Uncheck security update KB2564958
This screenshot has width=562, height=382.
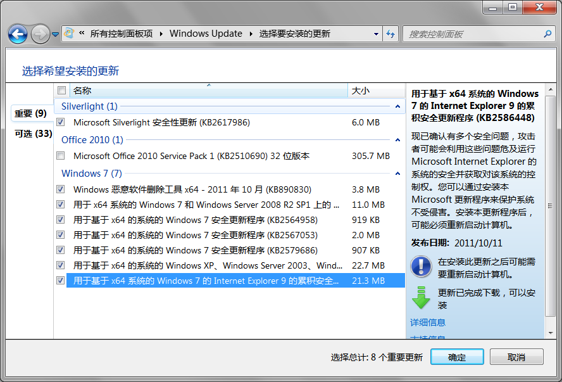tap(61, 220)
